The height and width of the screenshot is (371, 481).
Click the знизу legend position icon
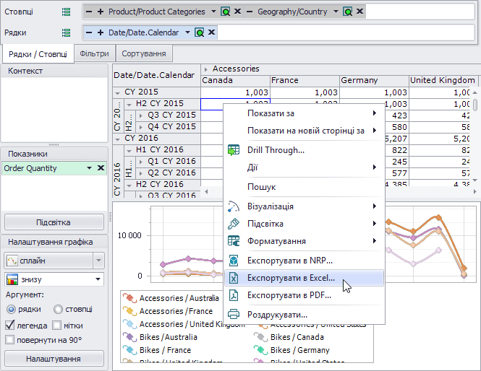click(x=12, y=279)
